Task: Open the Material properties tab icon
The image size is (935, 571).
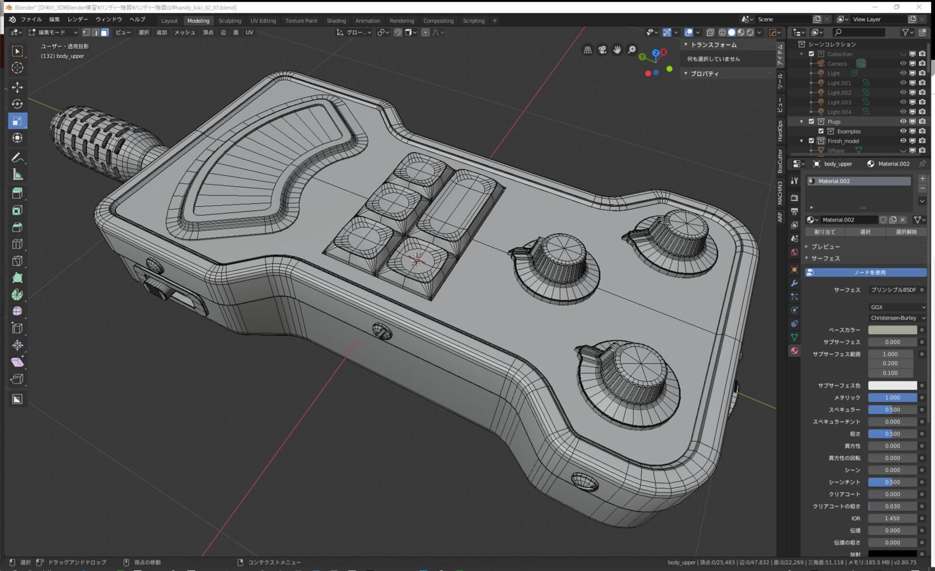Action: click(x=794, y=351)
